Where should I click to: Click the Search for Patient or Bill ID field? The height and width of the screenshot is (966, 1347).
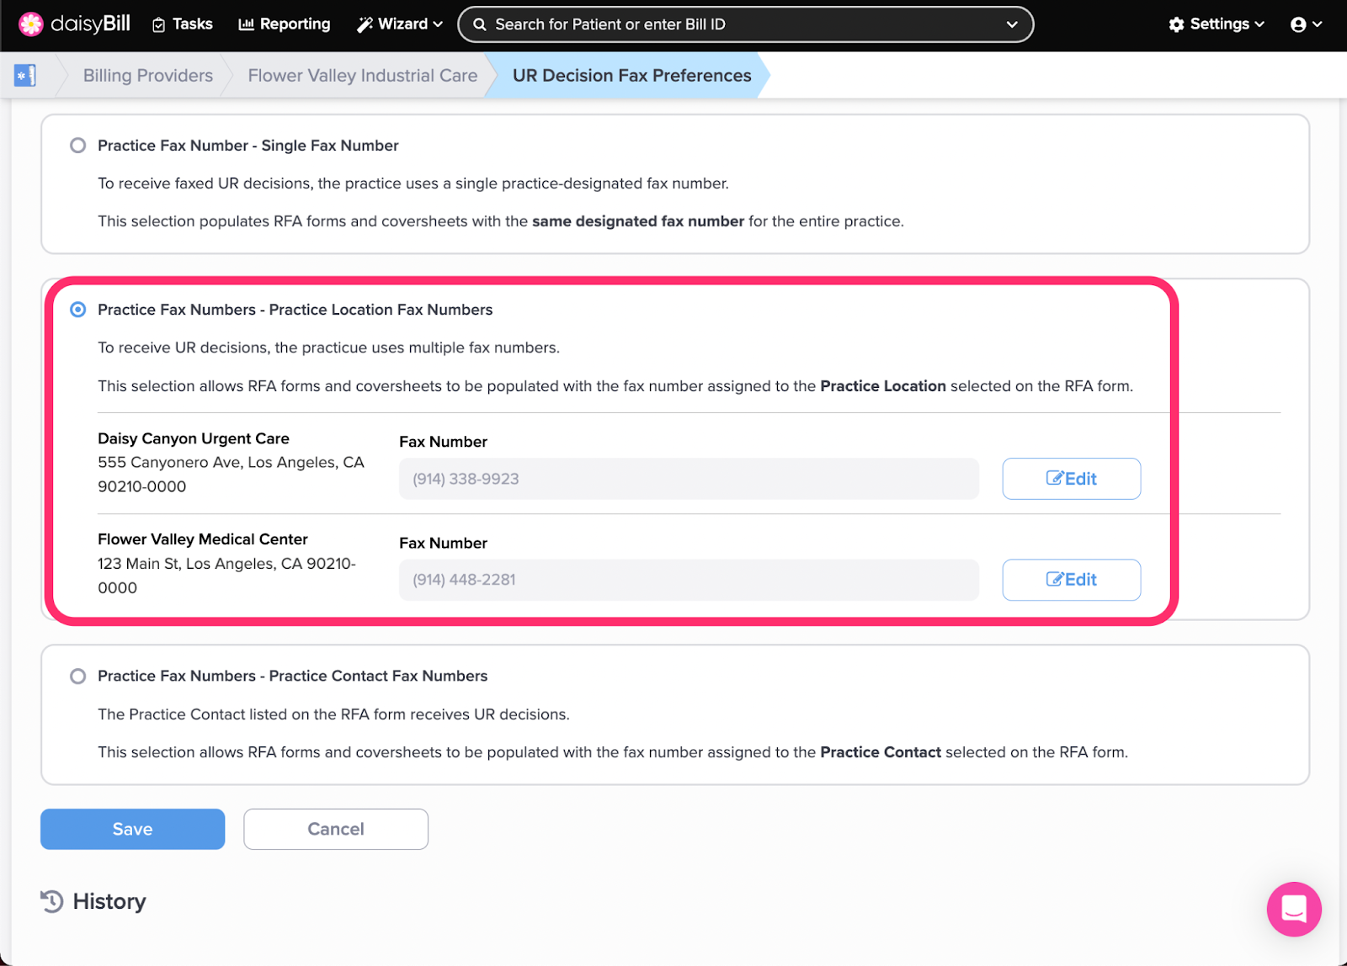tap(745, 24)
